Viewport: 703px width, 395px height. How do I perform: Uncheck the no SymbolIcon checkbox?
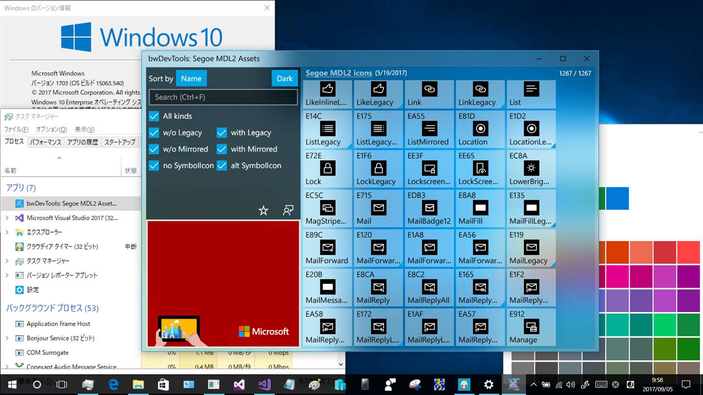pos(154,166)
